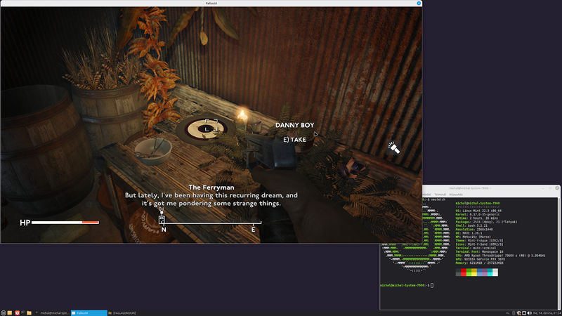Click the date and time clock in taskbar
This screenshot has width=562, height=316.
[x=547, y=313]
